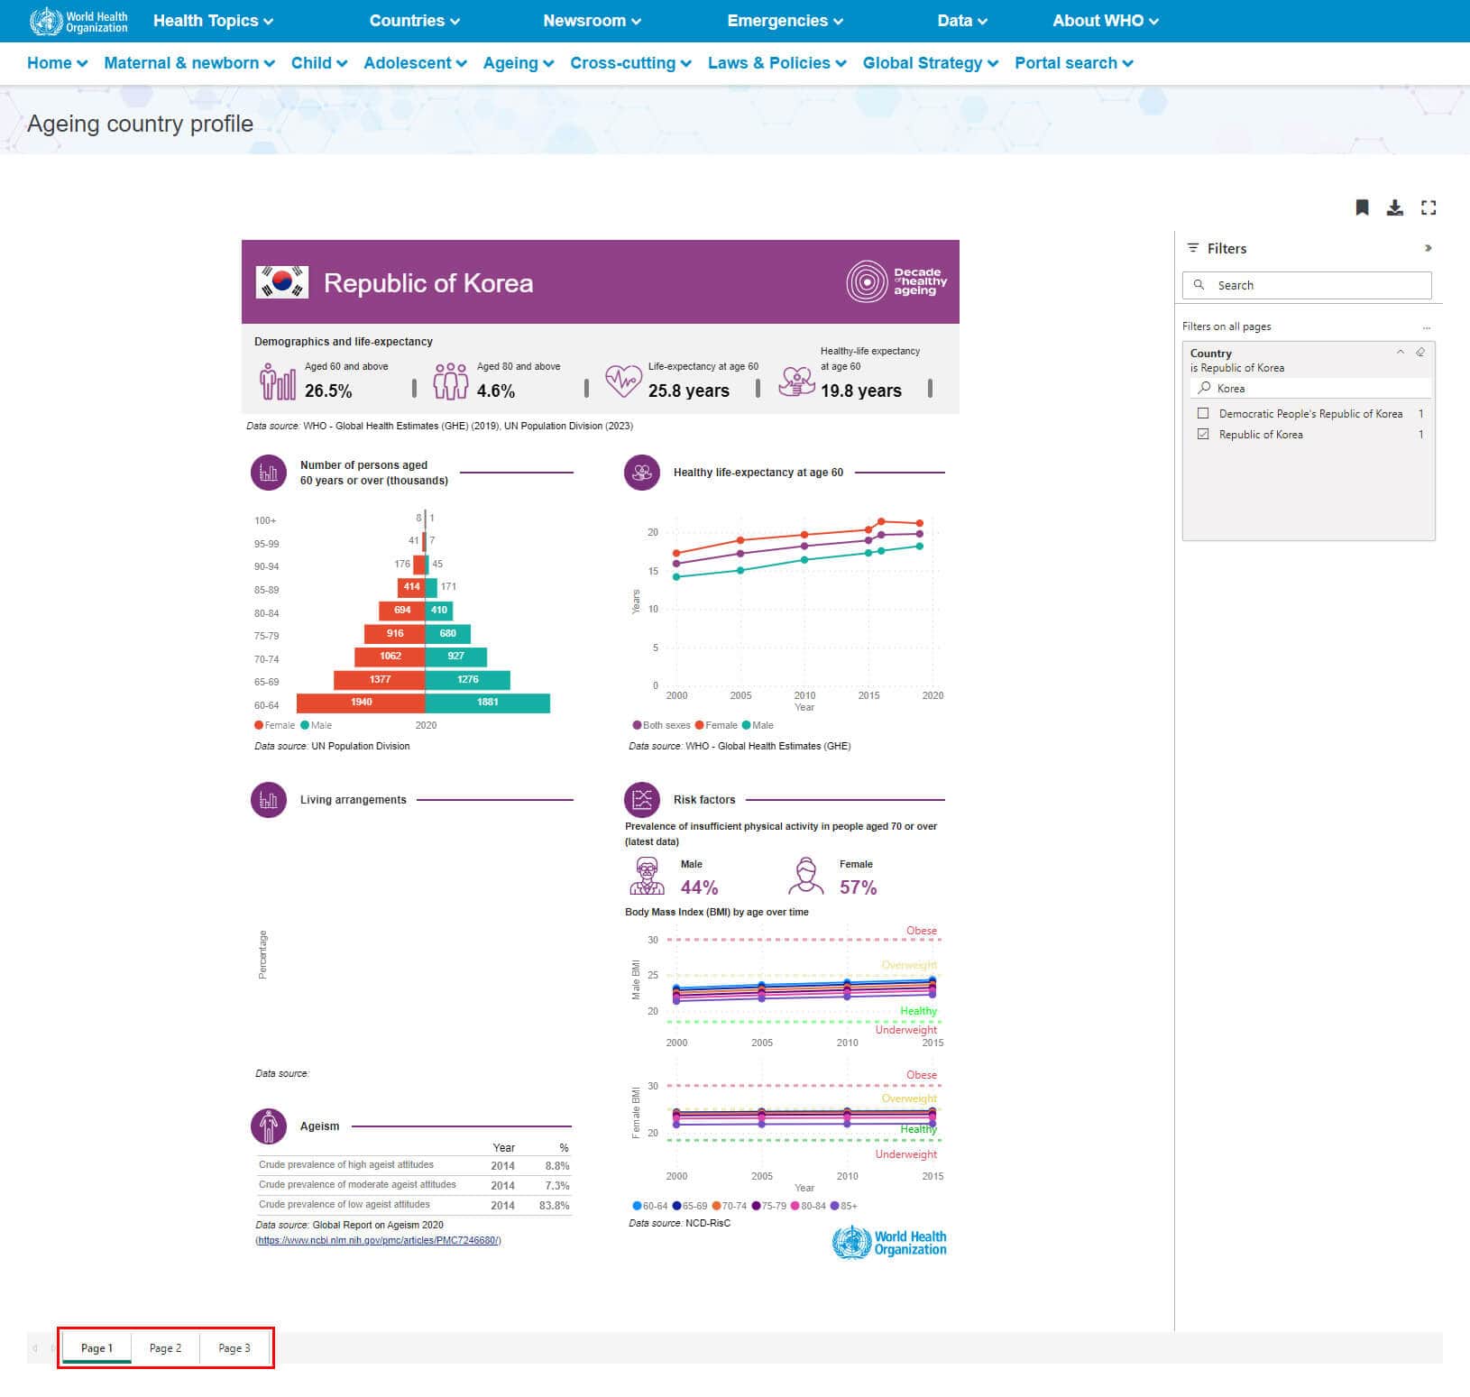
Task: Click the 83.8% low ageist attitudes value
Action: click(554, 1205)
